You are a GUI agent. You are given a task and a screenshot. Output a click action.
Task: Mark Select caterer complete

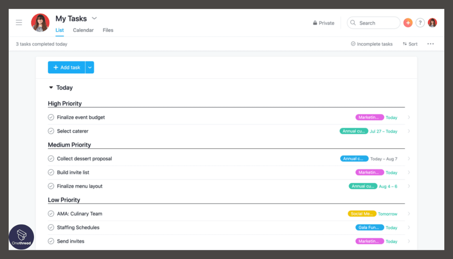click(x=51, y=131)
